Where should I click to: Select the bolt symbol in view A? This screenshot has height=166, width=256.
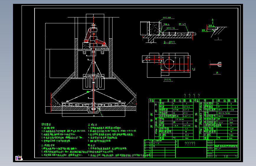pos(217,64)
